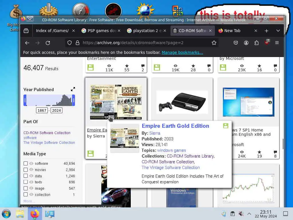Expand More media types link
Image resolution: width=293 pixels, height=220 pixels.
pos(29,201)
